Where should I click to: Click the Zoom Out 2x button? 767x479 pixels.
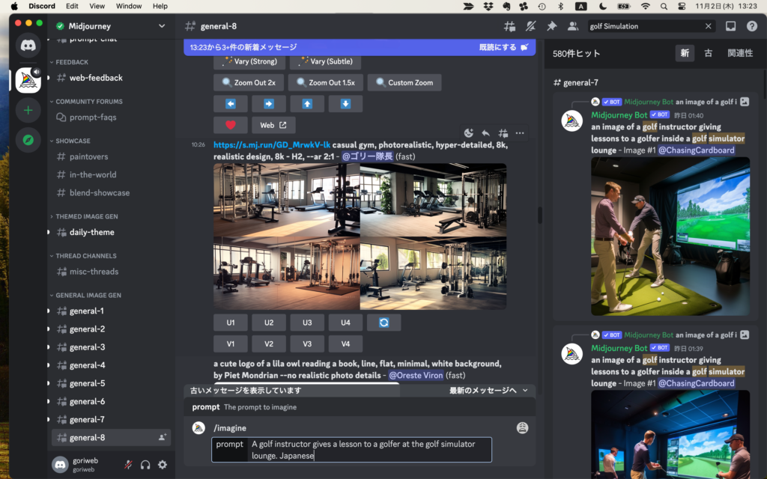[249, 82]
